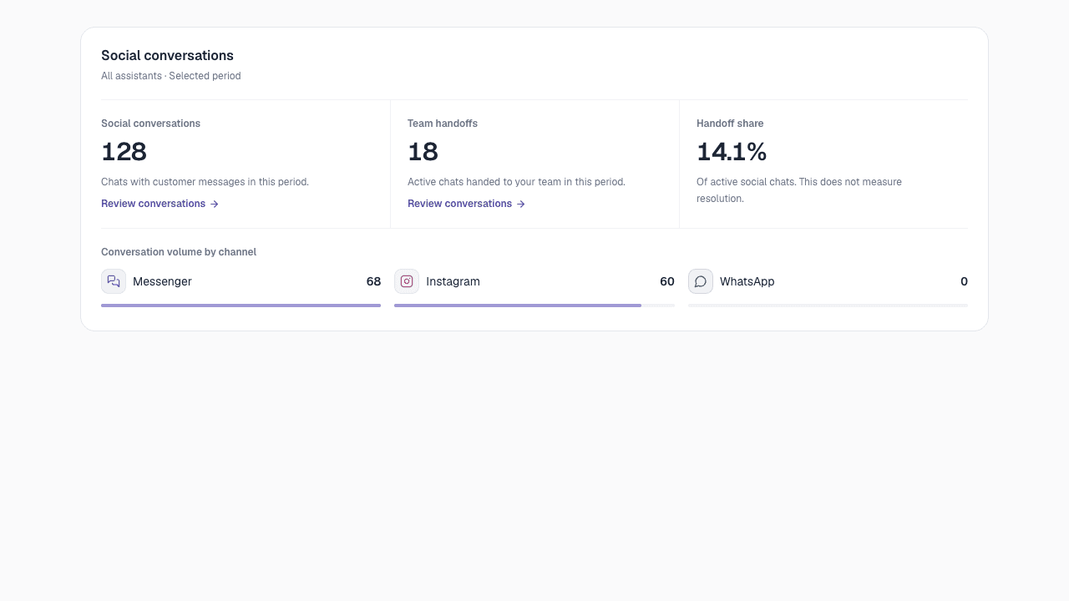Click the 'Conversation volume by channel' heading

(x=179, y=252)
